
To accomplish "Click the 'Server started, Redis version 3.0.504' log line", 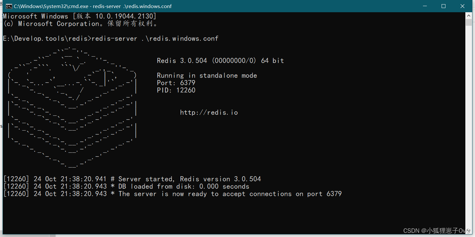I will coord(132,179).
